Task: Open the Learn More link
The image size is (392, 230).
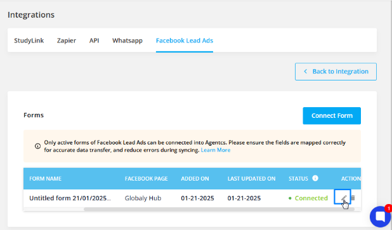Action: click(216, 150)
